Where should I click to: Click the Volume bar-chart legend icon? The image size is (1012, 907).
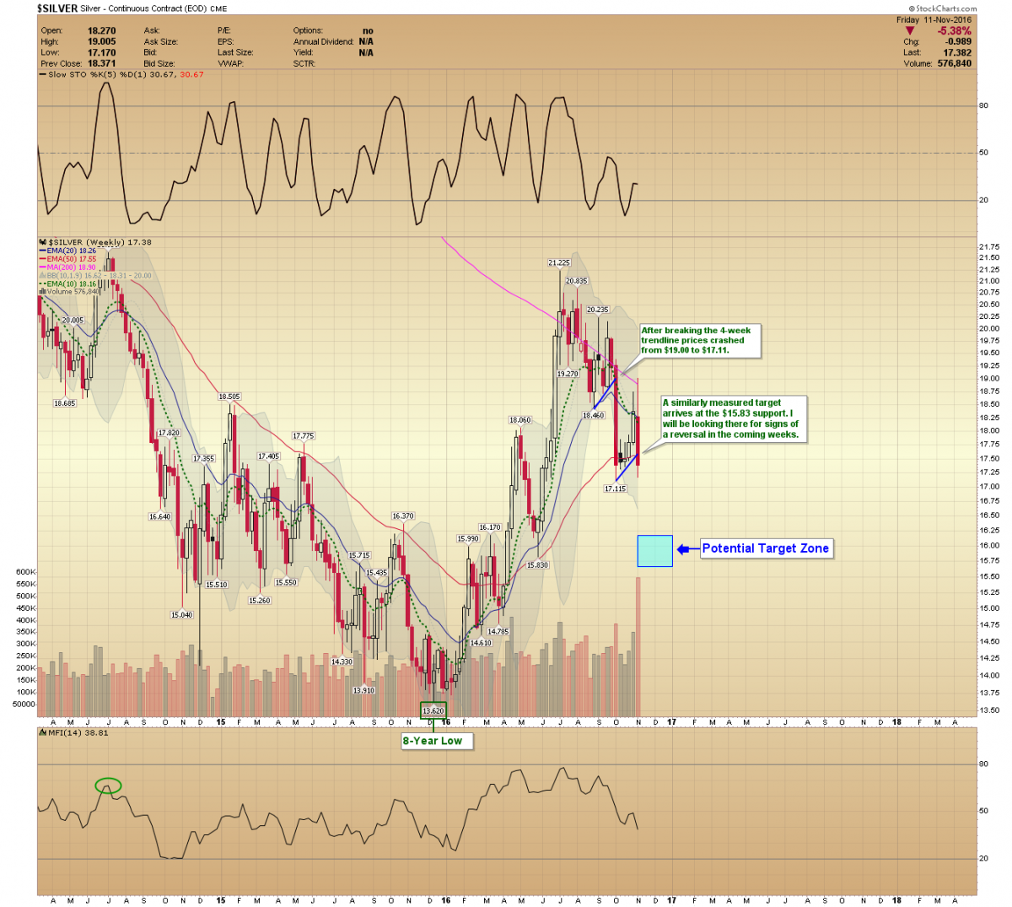pyautogui.click(x=42, y=292)
